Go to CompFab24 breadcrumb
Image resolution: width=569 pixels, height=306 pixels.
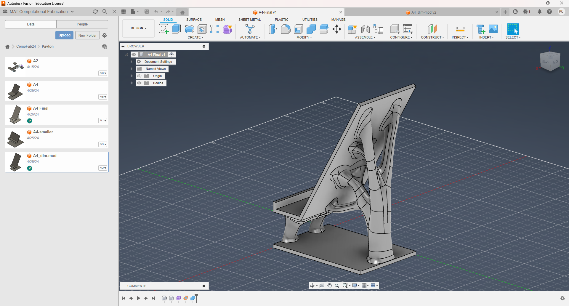(26, 47)
